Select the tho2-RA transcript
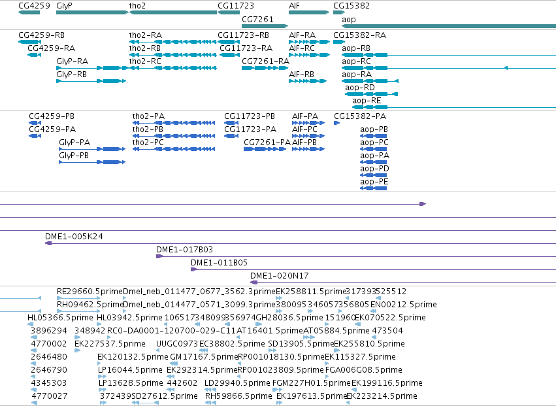 (x=173, y=42)
